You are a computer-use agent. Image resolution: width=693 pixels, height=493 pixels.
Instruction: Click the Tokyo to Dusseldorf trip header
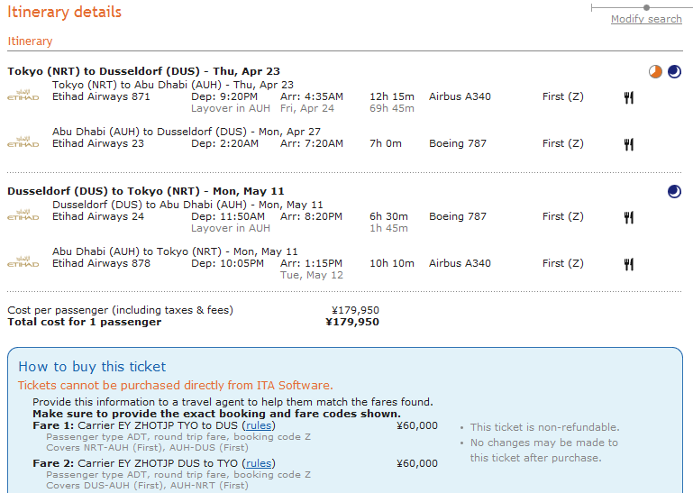[x=143, y=71]
